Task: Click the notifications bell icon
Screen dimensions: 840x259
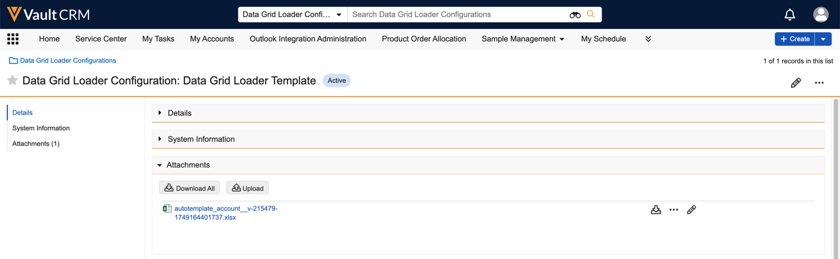Action: [x=789, y=14]
